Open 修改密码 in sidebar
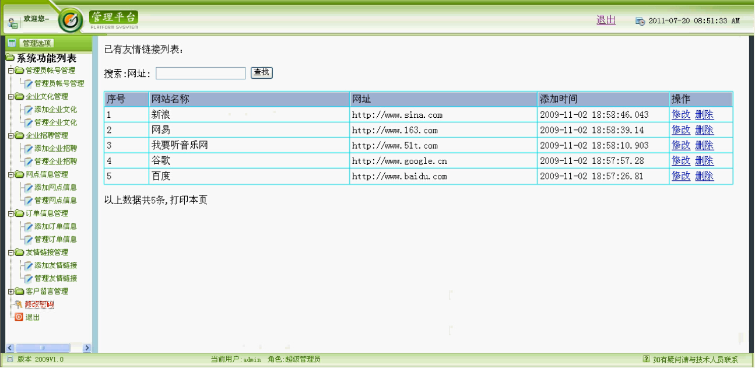 (39, 304)
